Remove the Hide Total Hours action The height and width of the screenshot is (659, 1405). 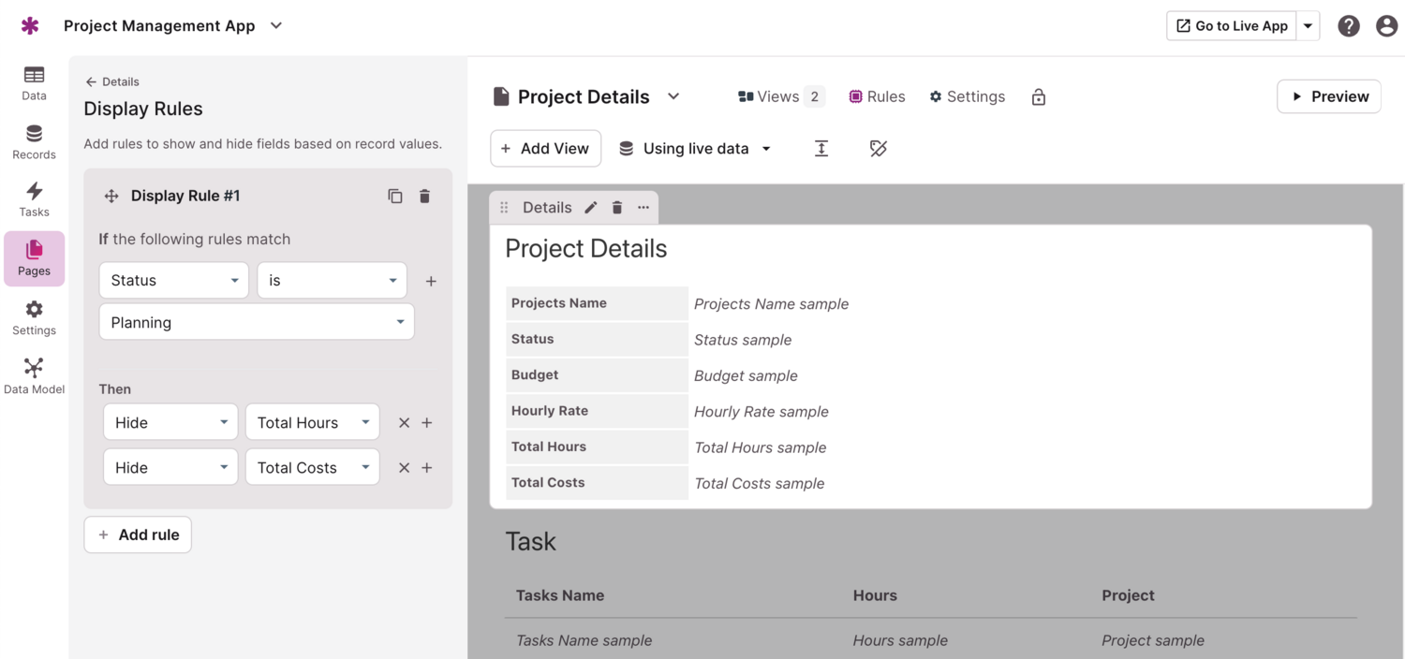(404, 423)
